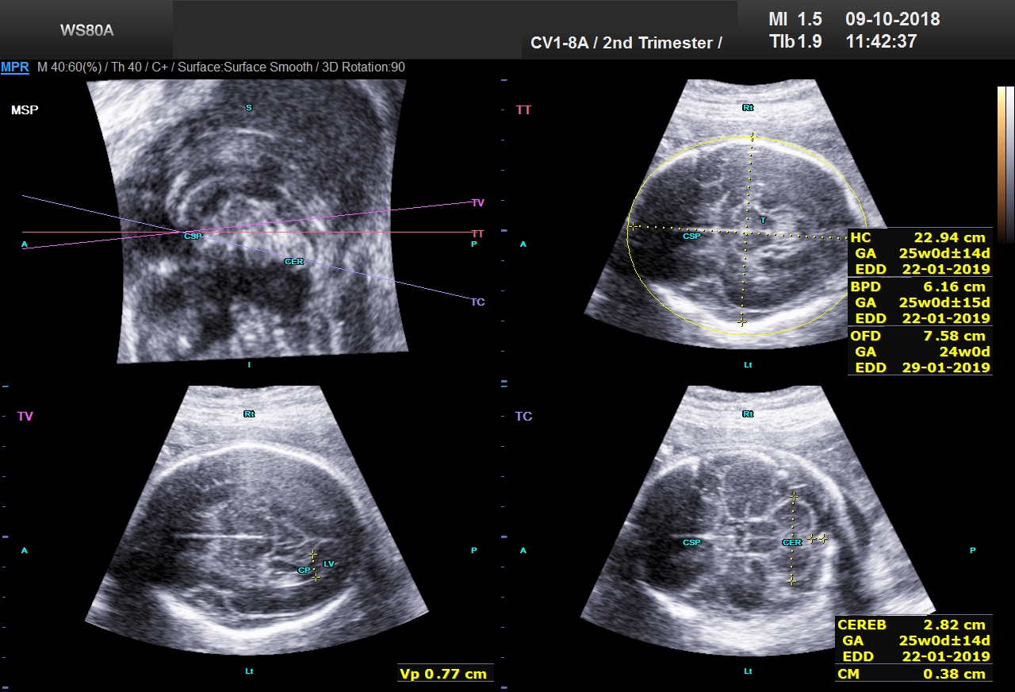This screenshot has height=692, width=1015.
Task: Select the T thalamus marker in TT view
Action: click(x=763, y=220)
